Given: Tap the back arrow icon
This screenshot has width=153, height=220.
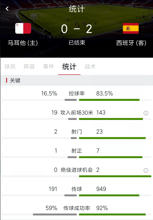Looking at the screenshot, I should click(7, 9).
